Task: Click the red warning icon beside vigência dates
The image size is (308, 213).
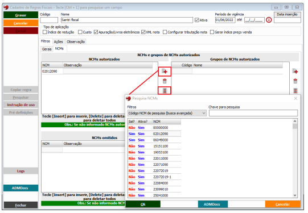Action: click(x=269, y=20)
